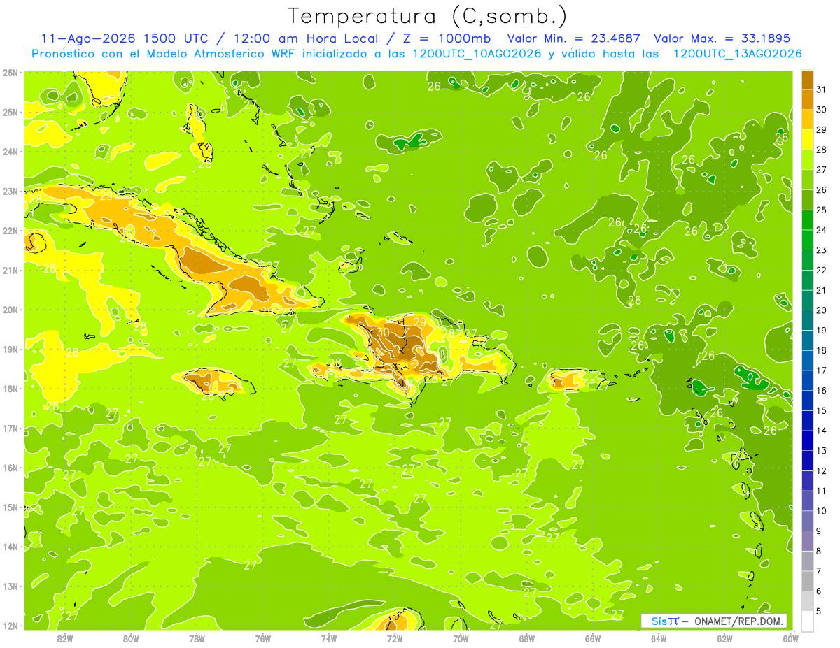The image size is (840, 648).
Task: Click the '70W' longitude axis label
Action: [x=461, y=638]
